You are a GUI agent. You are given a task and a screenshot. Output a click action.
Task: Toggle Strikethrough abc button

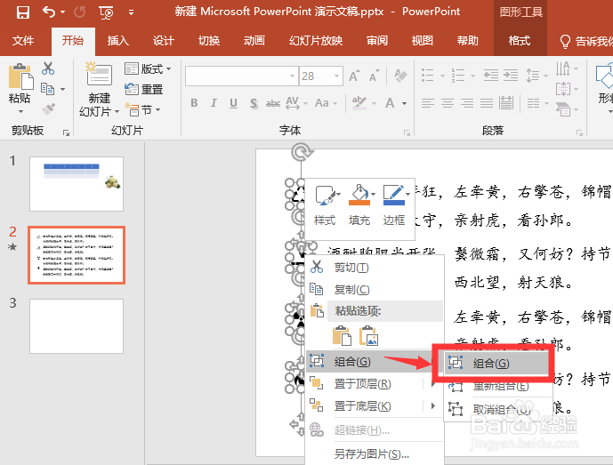pyautogui.click(x=273, y=103)
